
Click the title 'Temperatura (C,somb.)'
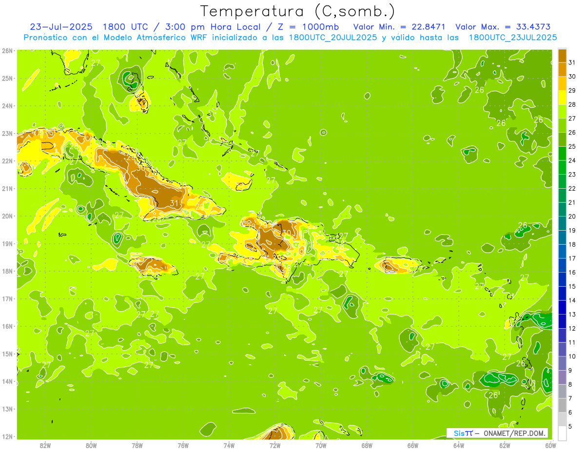pyautogui.click(x=298, y=12)
